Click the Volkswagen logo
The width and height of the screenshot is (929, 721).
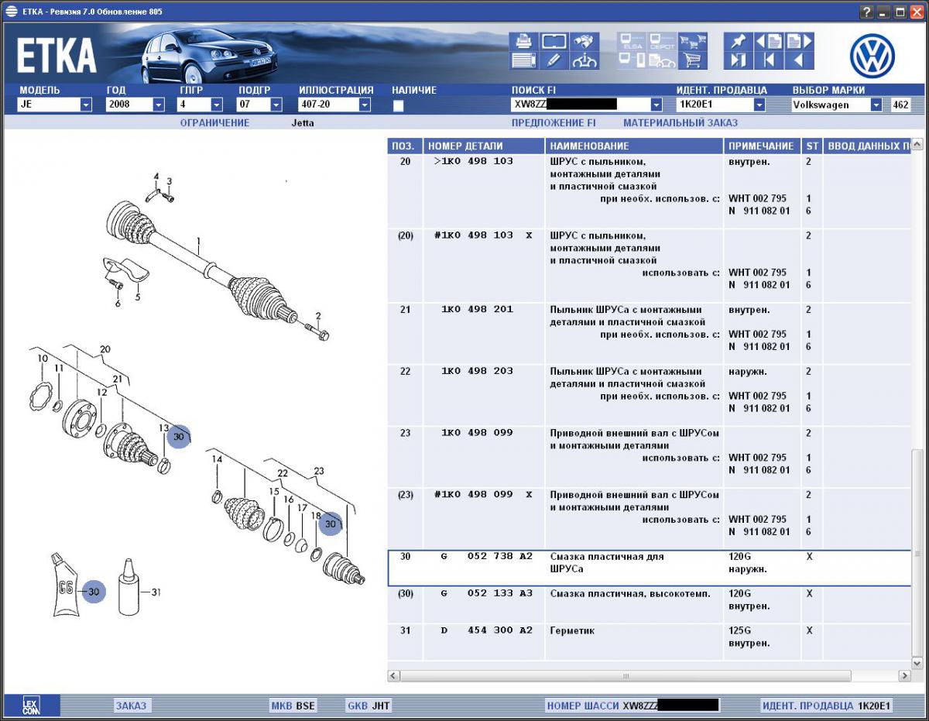point(872,56)
